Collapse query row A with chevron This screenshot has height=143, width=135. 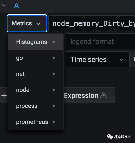[x=4, y=5]
